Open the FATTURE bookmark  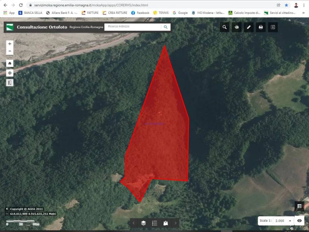click(x=90, y=13)
